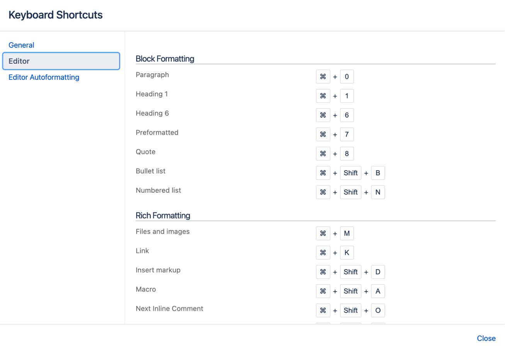Click the Command key in Heading 1 row
The width and height of the screenshot is (505, 351).
[323, 96]
